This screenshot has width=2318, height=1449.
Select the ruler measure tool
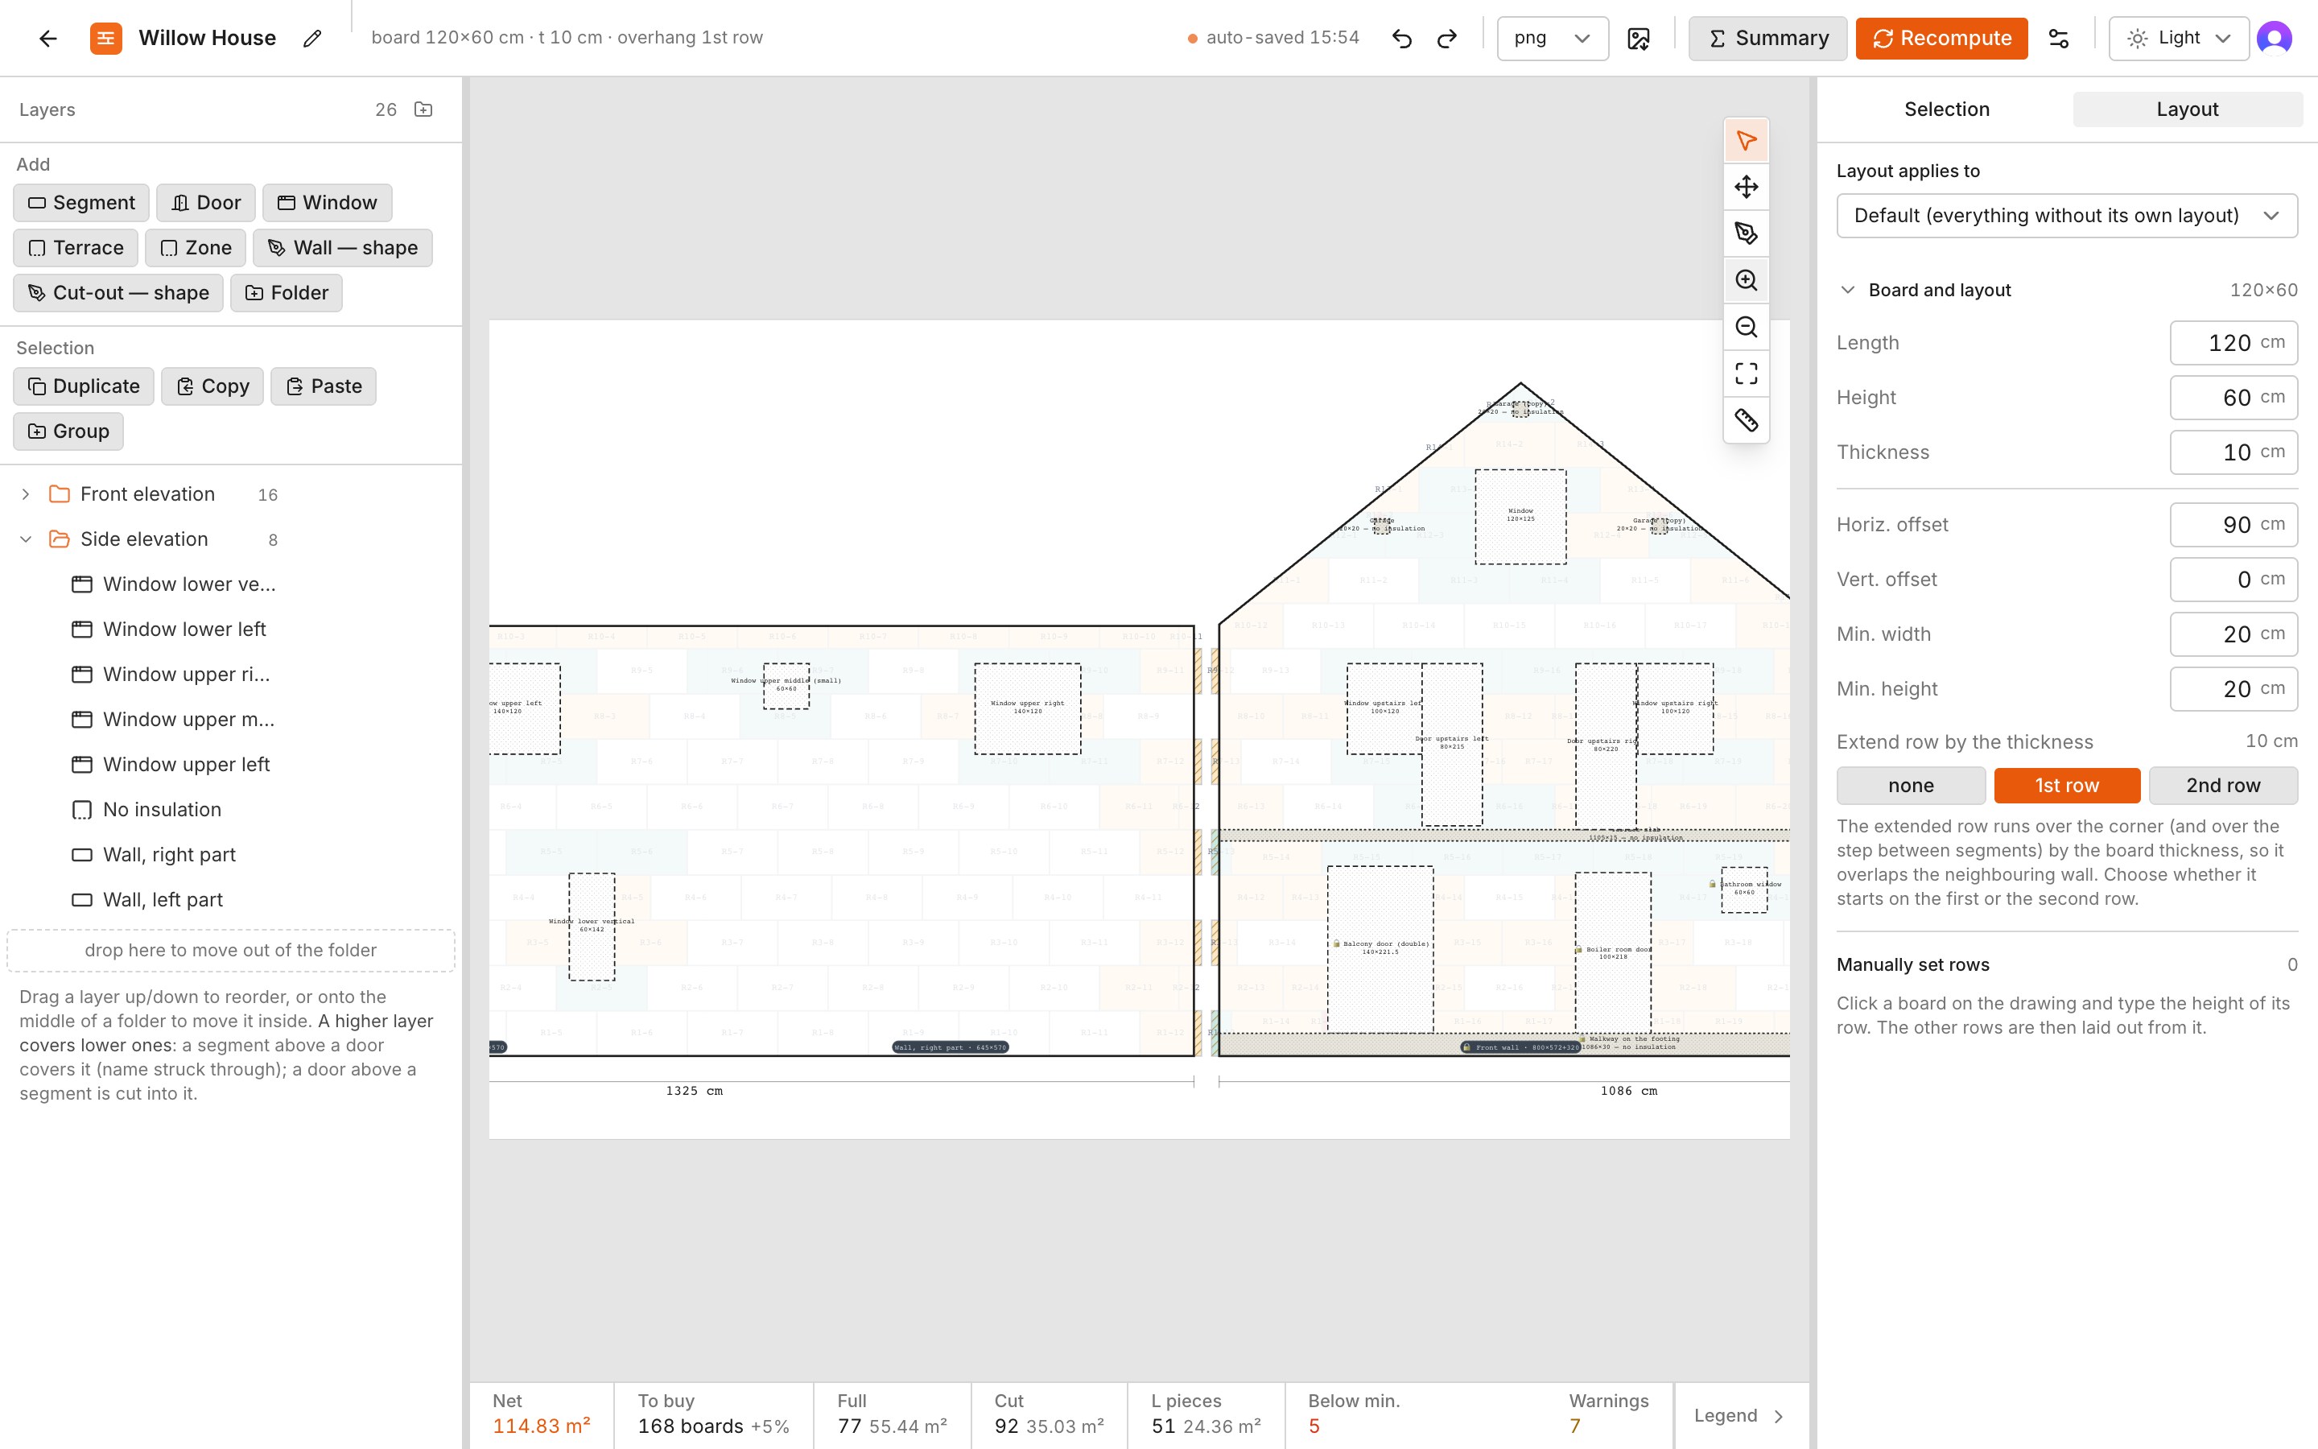pos(1747,419)
